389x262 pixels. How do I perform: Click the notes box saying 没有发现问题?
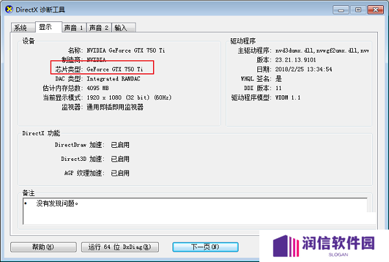195,211
